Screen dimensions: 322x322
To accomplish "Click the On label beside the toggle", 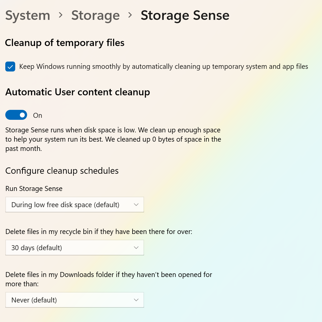I will 37,115.
